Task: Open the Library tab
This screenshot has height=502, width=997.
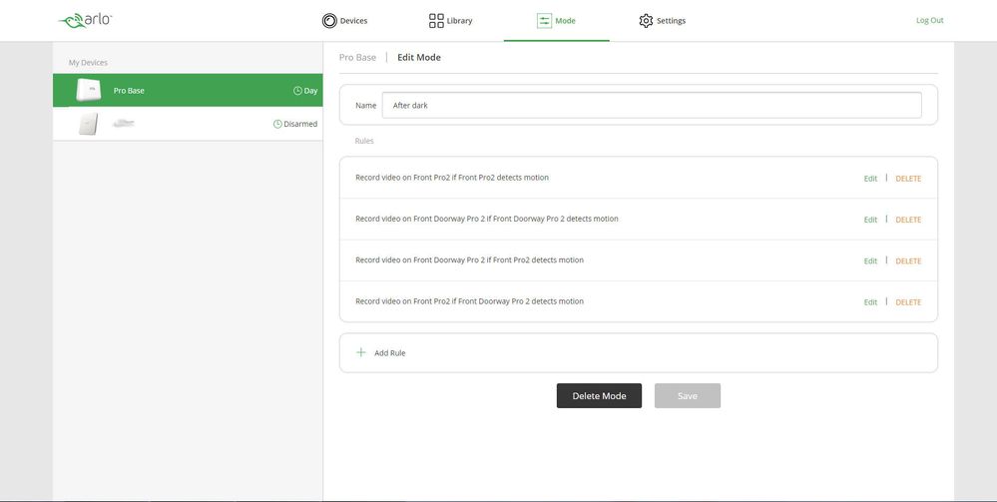Action: click(451, 21)
